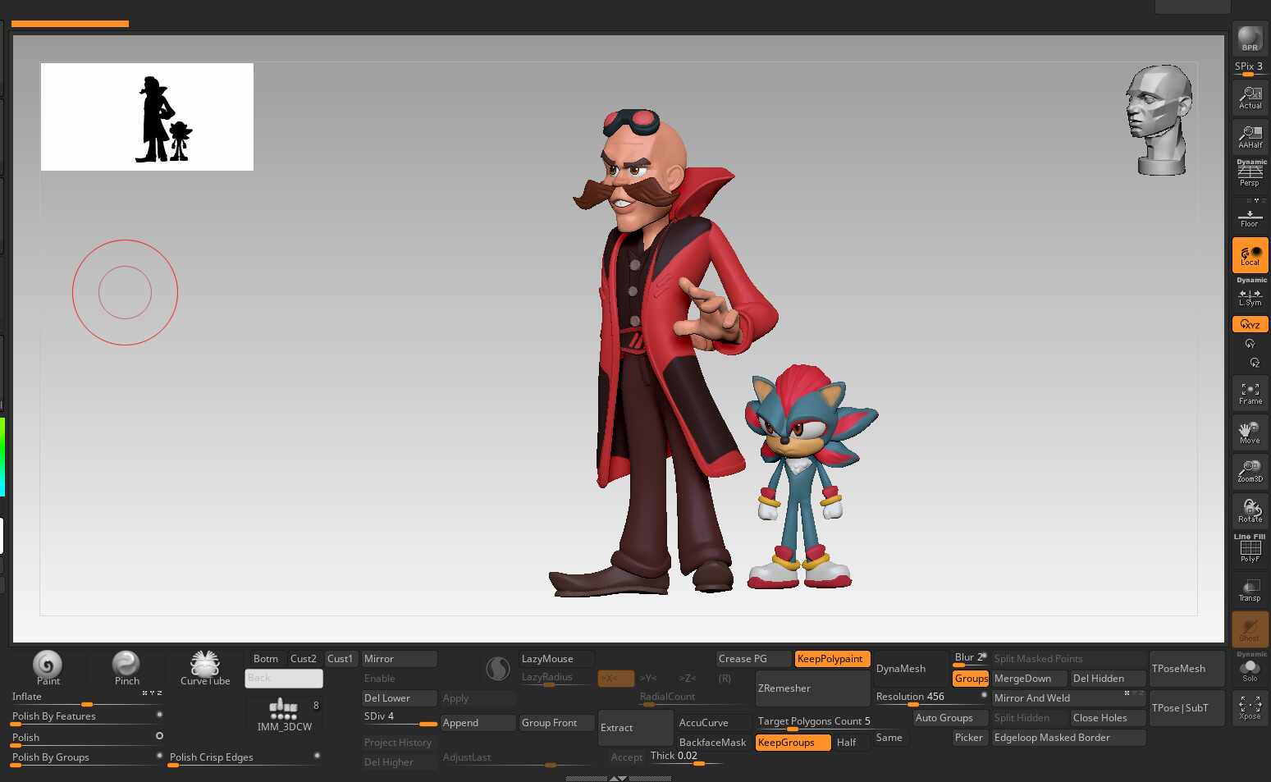Toggle the >Z< symmetry axis
The width and height of the screenshot is (1271, 782).
pos(688,679)
